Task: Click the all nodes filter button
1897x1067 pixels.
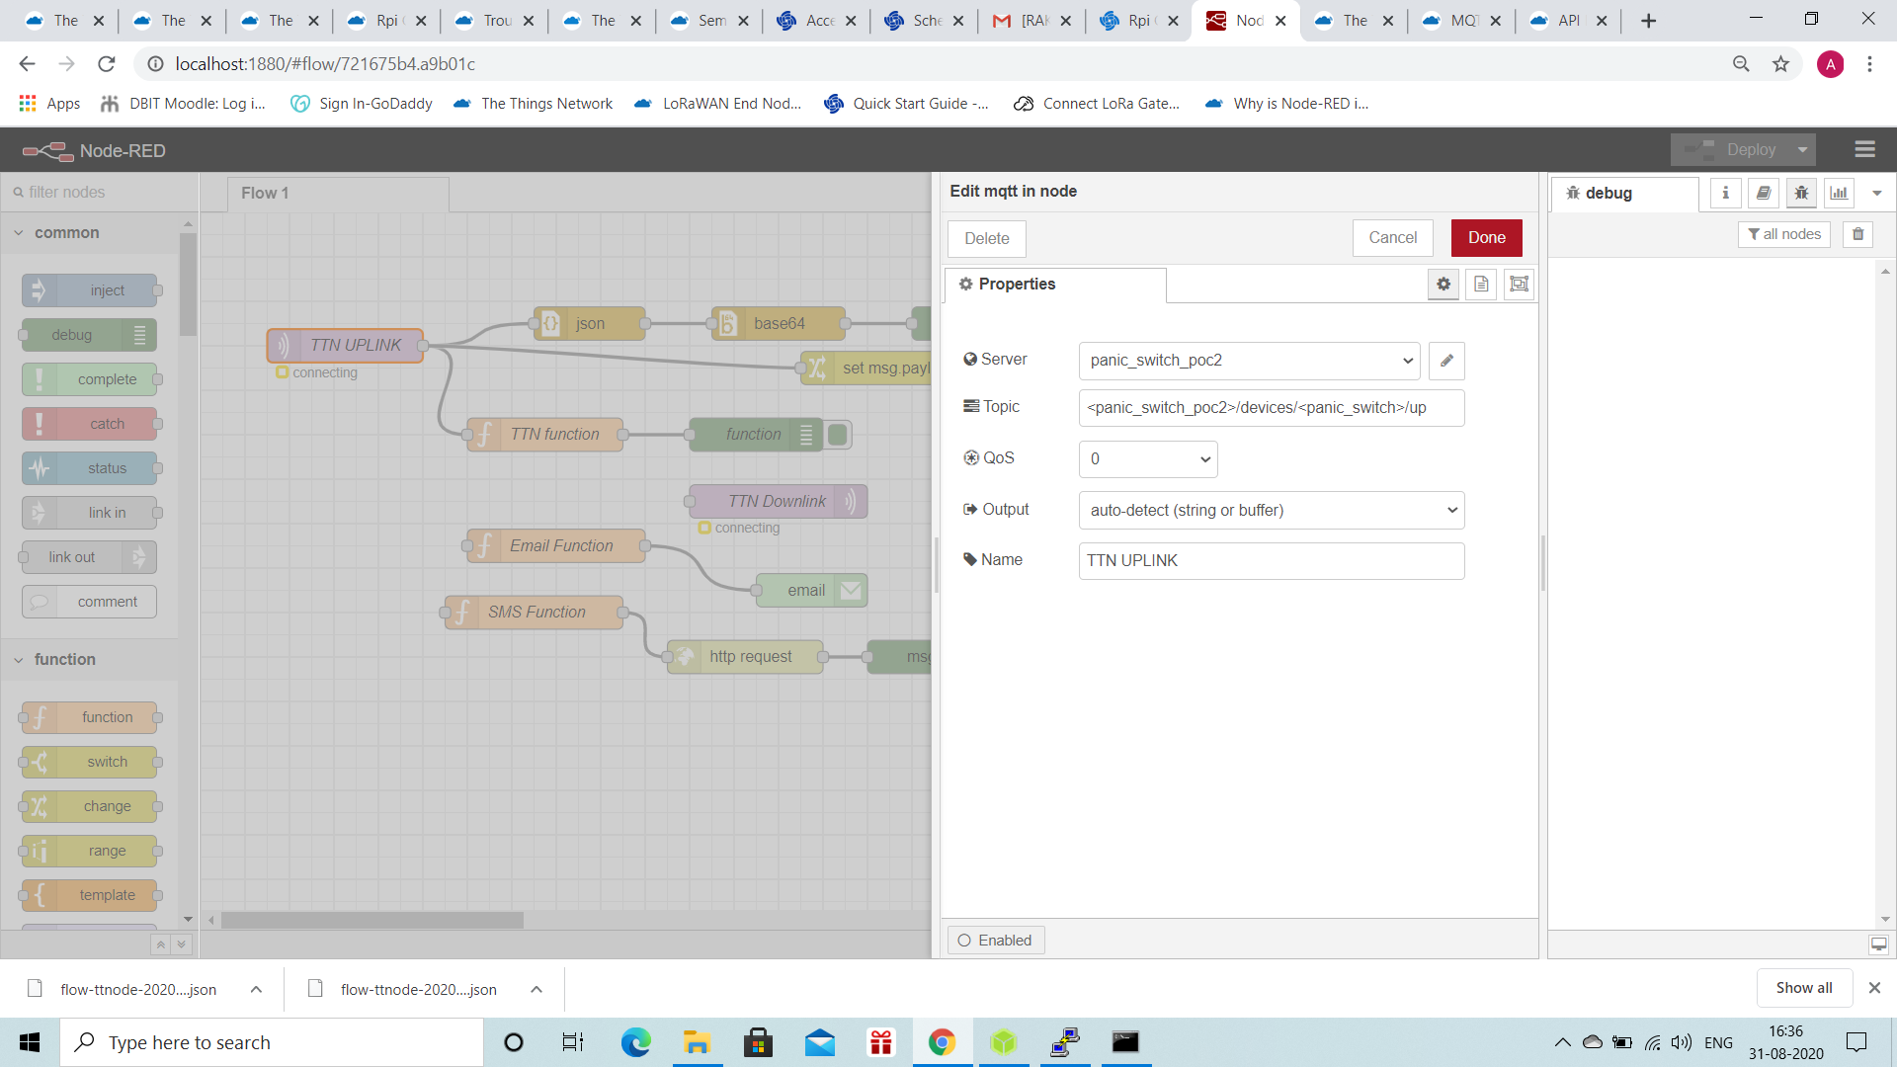Action: click(1783, 234)
